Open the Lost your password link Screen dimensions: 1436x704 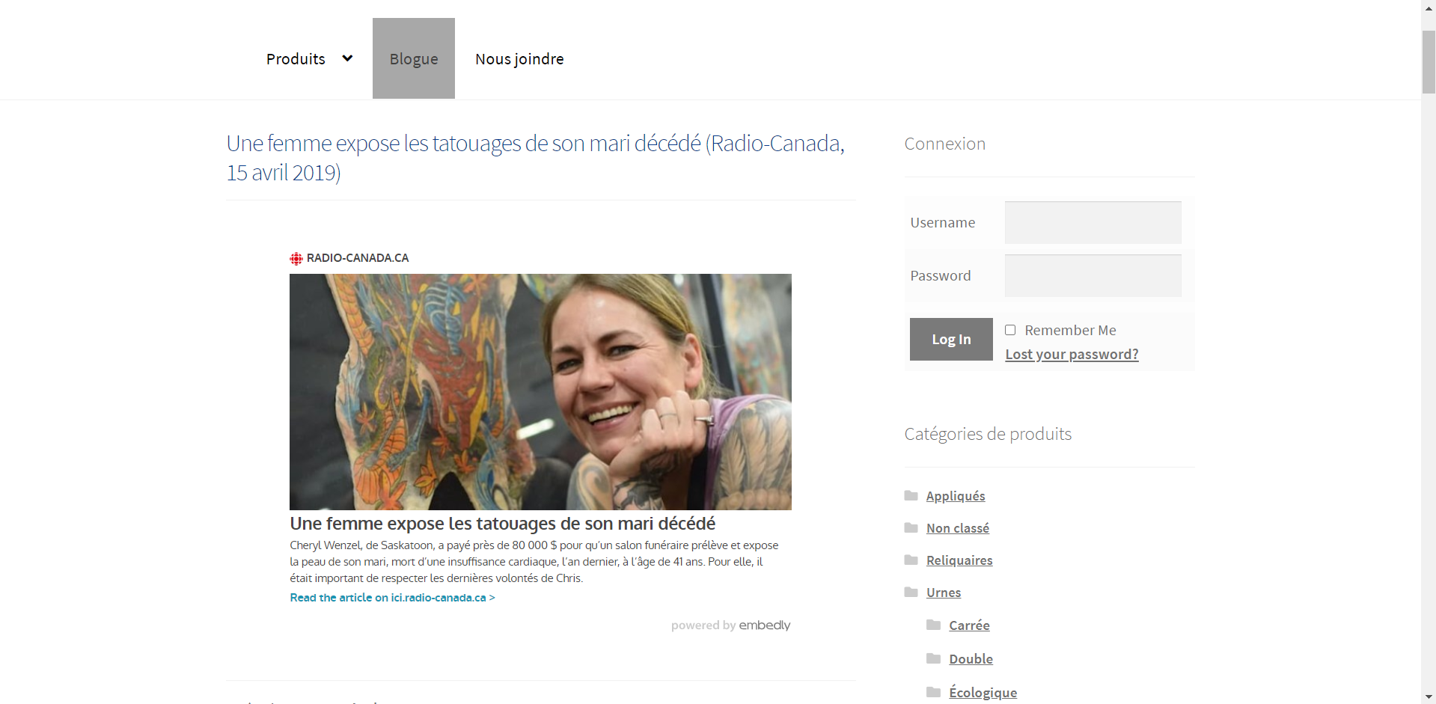click(x=1072, y=355)
